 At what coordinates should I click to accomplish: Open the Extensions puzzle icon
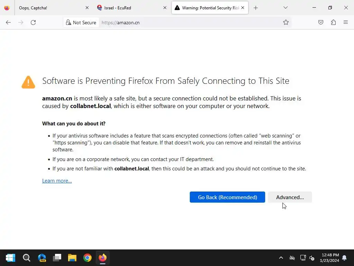coord(333,23)
